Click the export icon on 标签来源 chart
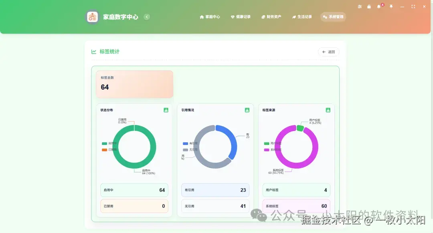The height and width of the screenshot is (233, 433). (328, 110)
